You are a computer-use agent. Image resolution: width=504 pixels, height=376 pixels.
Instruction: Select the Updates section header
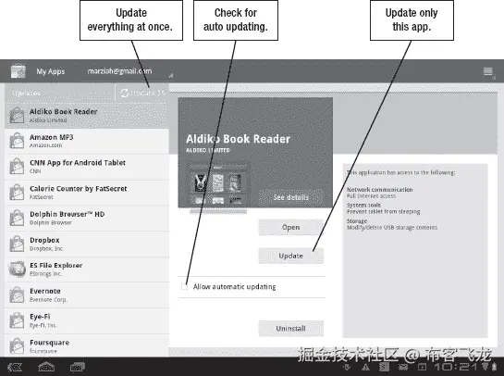[x=59, y=93]
